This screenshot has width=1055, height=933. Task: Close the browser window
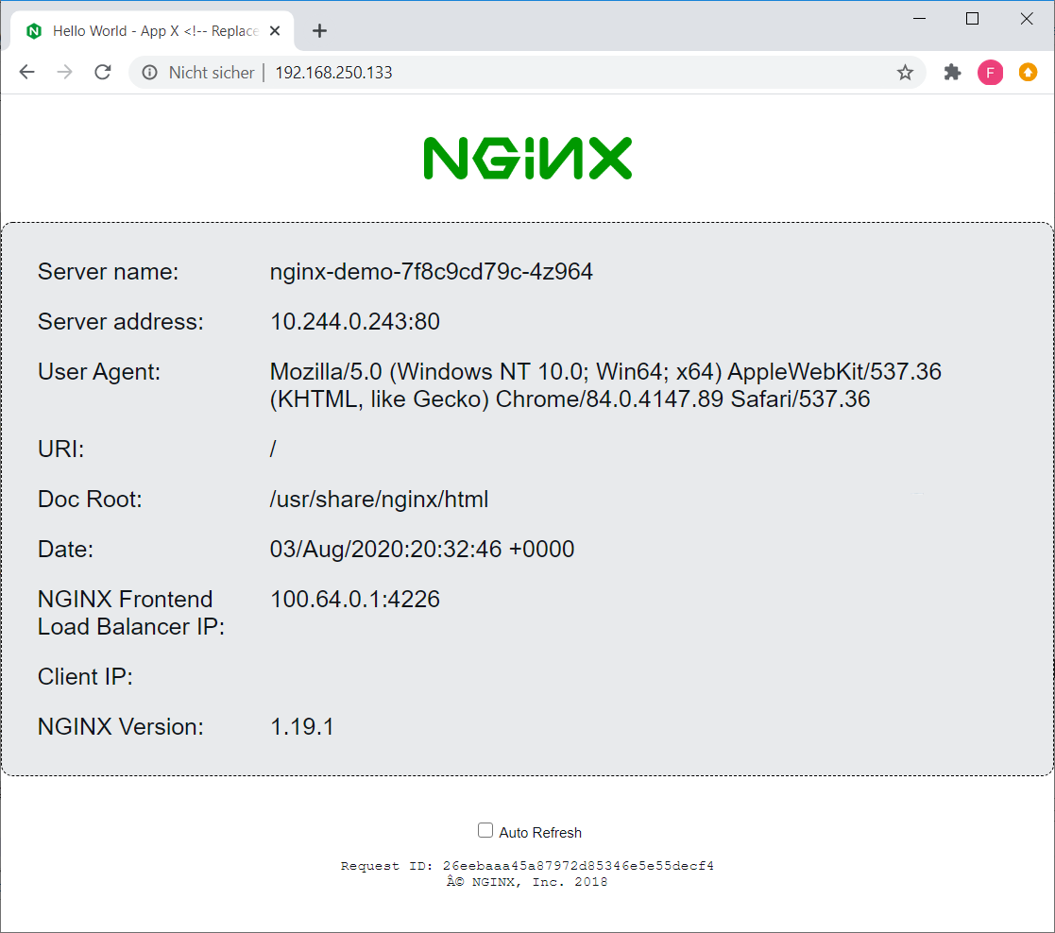point(1026,19)
